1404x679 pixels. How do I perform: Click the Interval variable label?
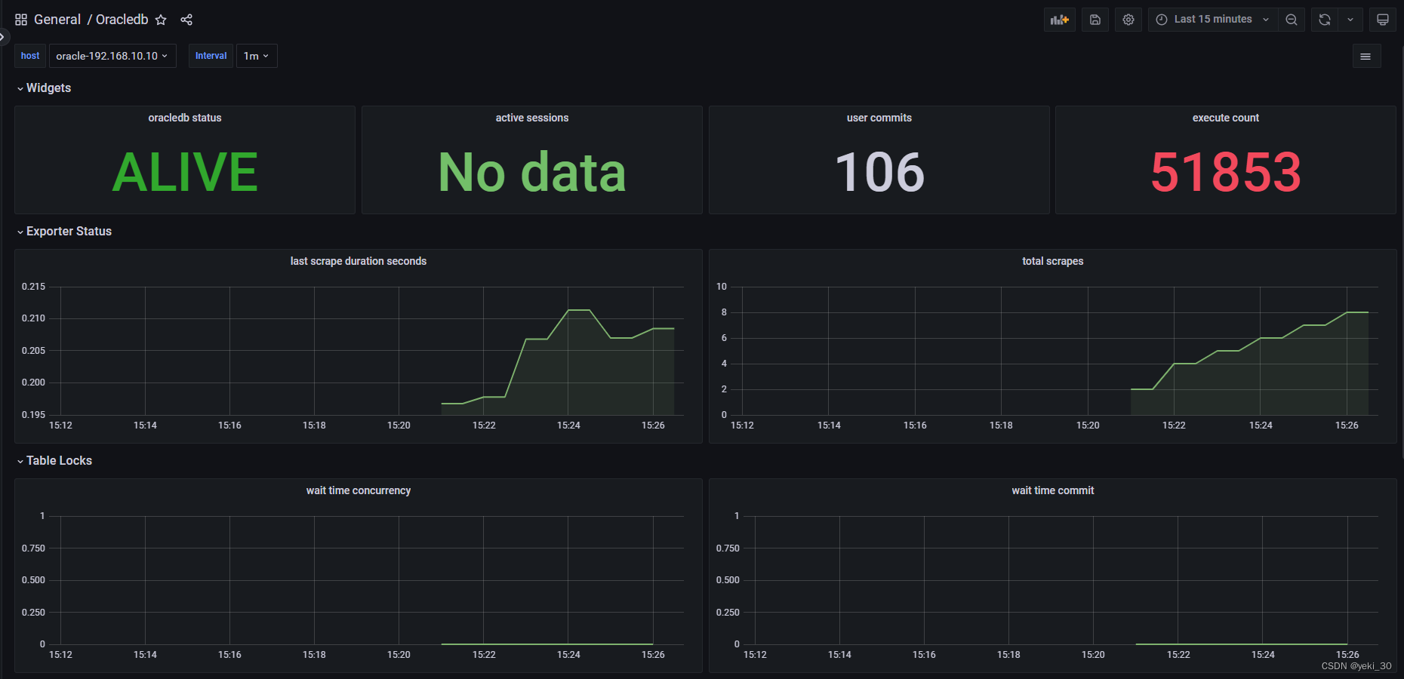tap(211, 56)
